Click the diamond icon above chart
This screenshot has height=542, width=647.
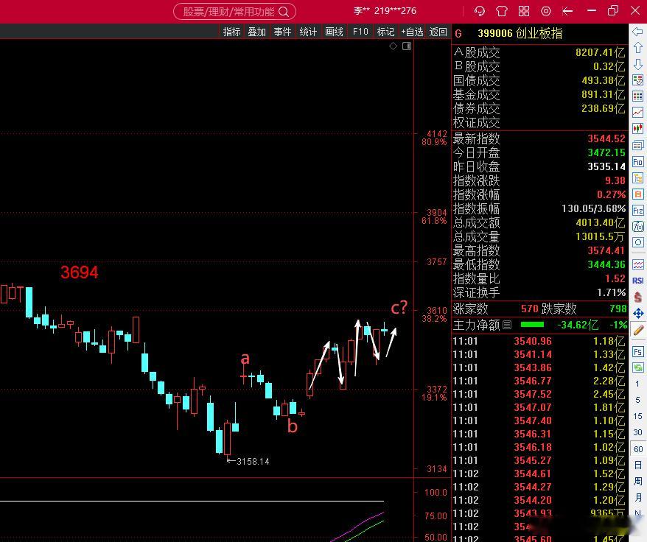pos(394,46)
